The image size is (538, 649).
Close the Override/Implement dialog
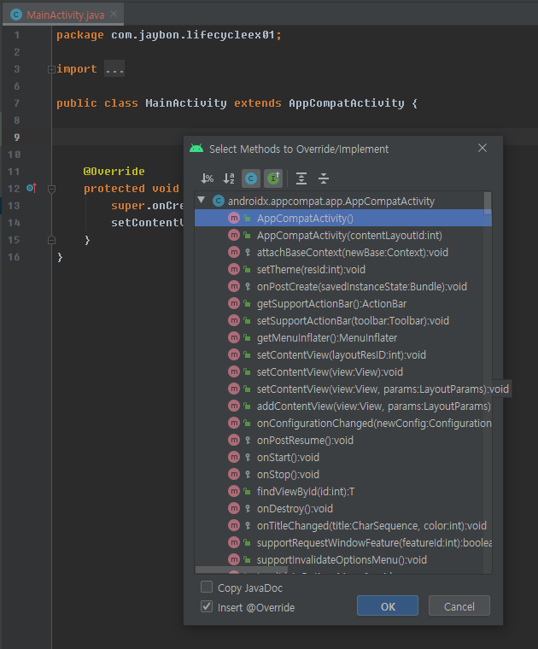[482, 148]
